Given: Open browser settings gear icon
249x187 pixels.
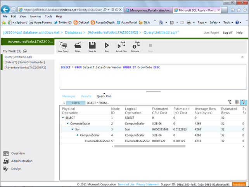Looking at the screenshot, I should coord(245,10).
